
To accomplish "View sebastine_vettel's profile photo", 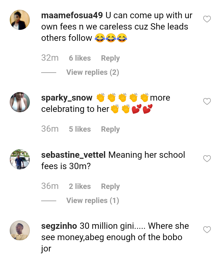I will (x=20, y=159).
